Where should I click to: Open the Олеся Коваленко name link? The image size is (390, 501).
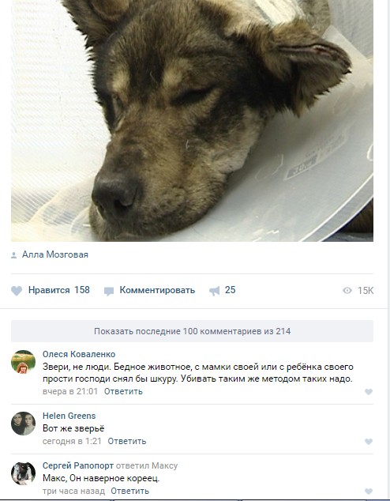(x=79, y=354)
